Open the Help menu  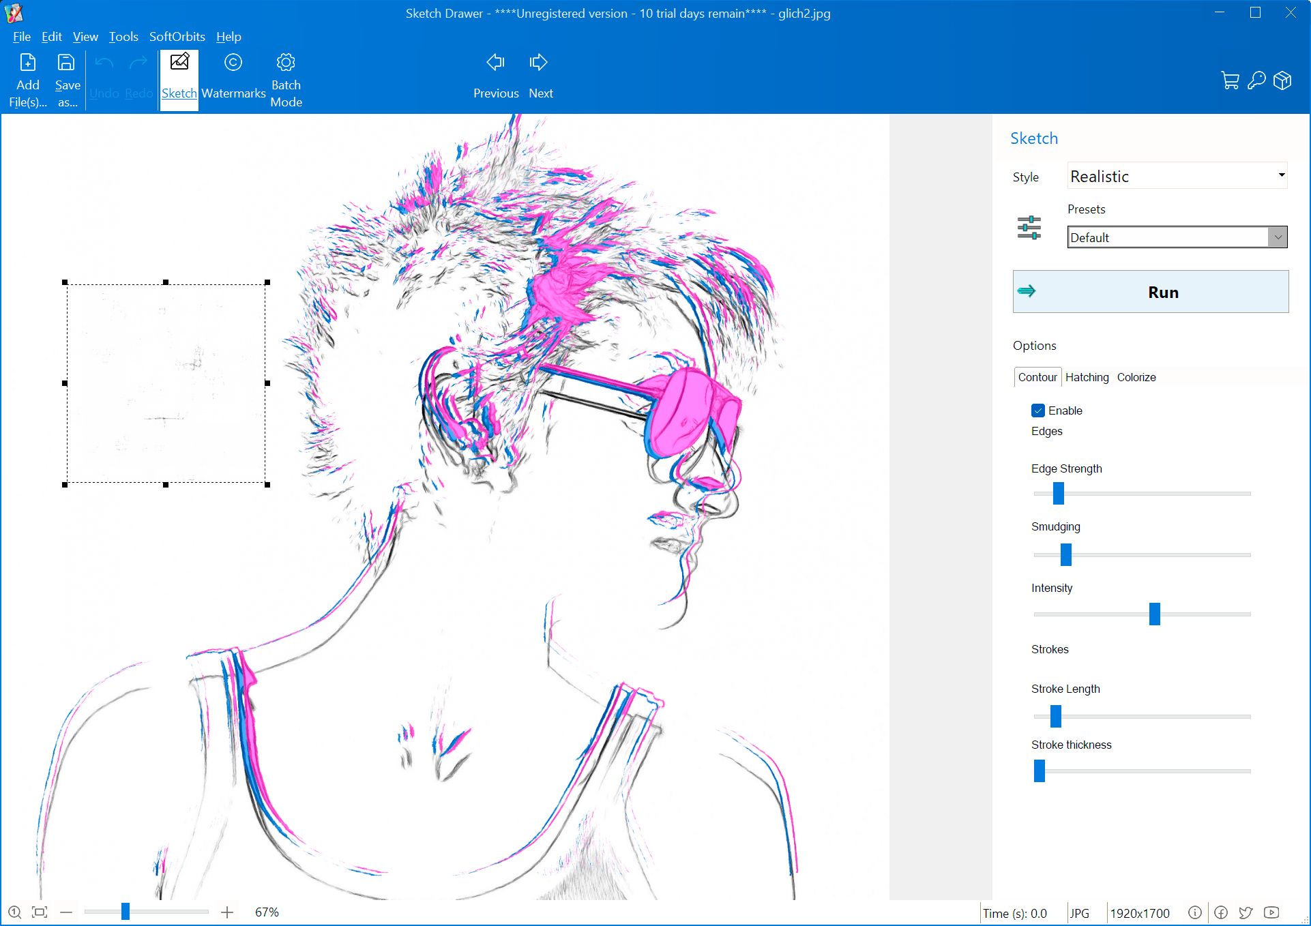pos(229,37)
